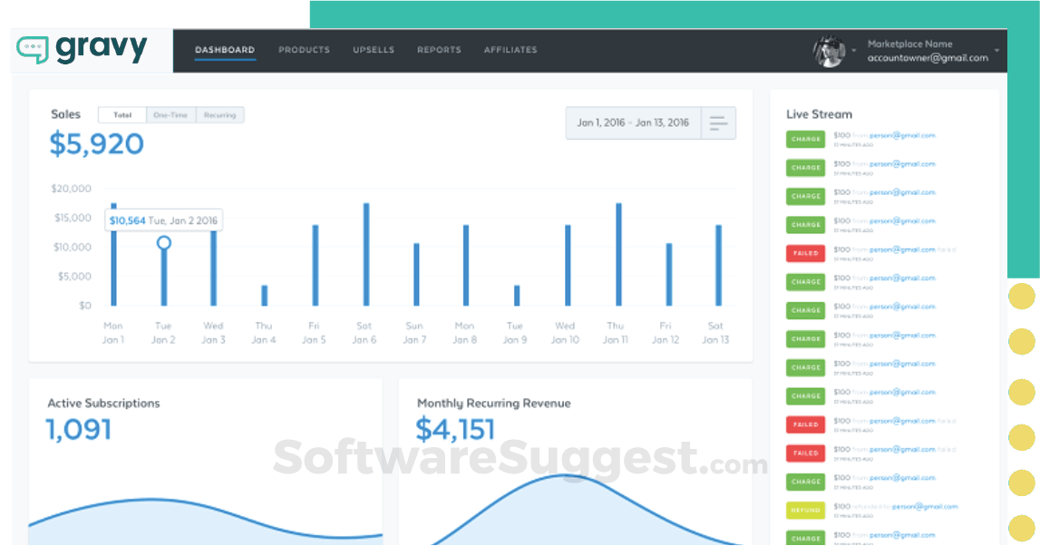This screenshot has width=1040, height=546.
Task: Click the first green CHARGE badge
Action: (805, 139)
